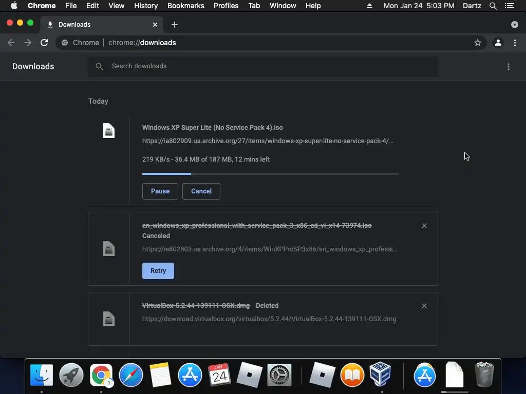Screen dimensions: 526x394
Task: Open the View menu
Action: (117, 6)
